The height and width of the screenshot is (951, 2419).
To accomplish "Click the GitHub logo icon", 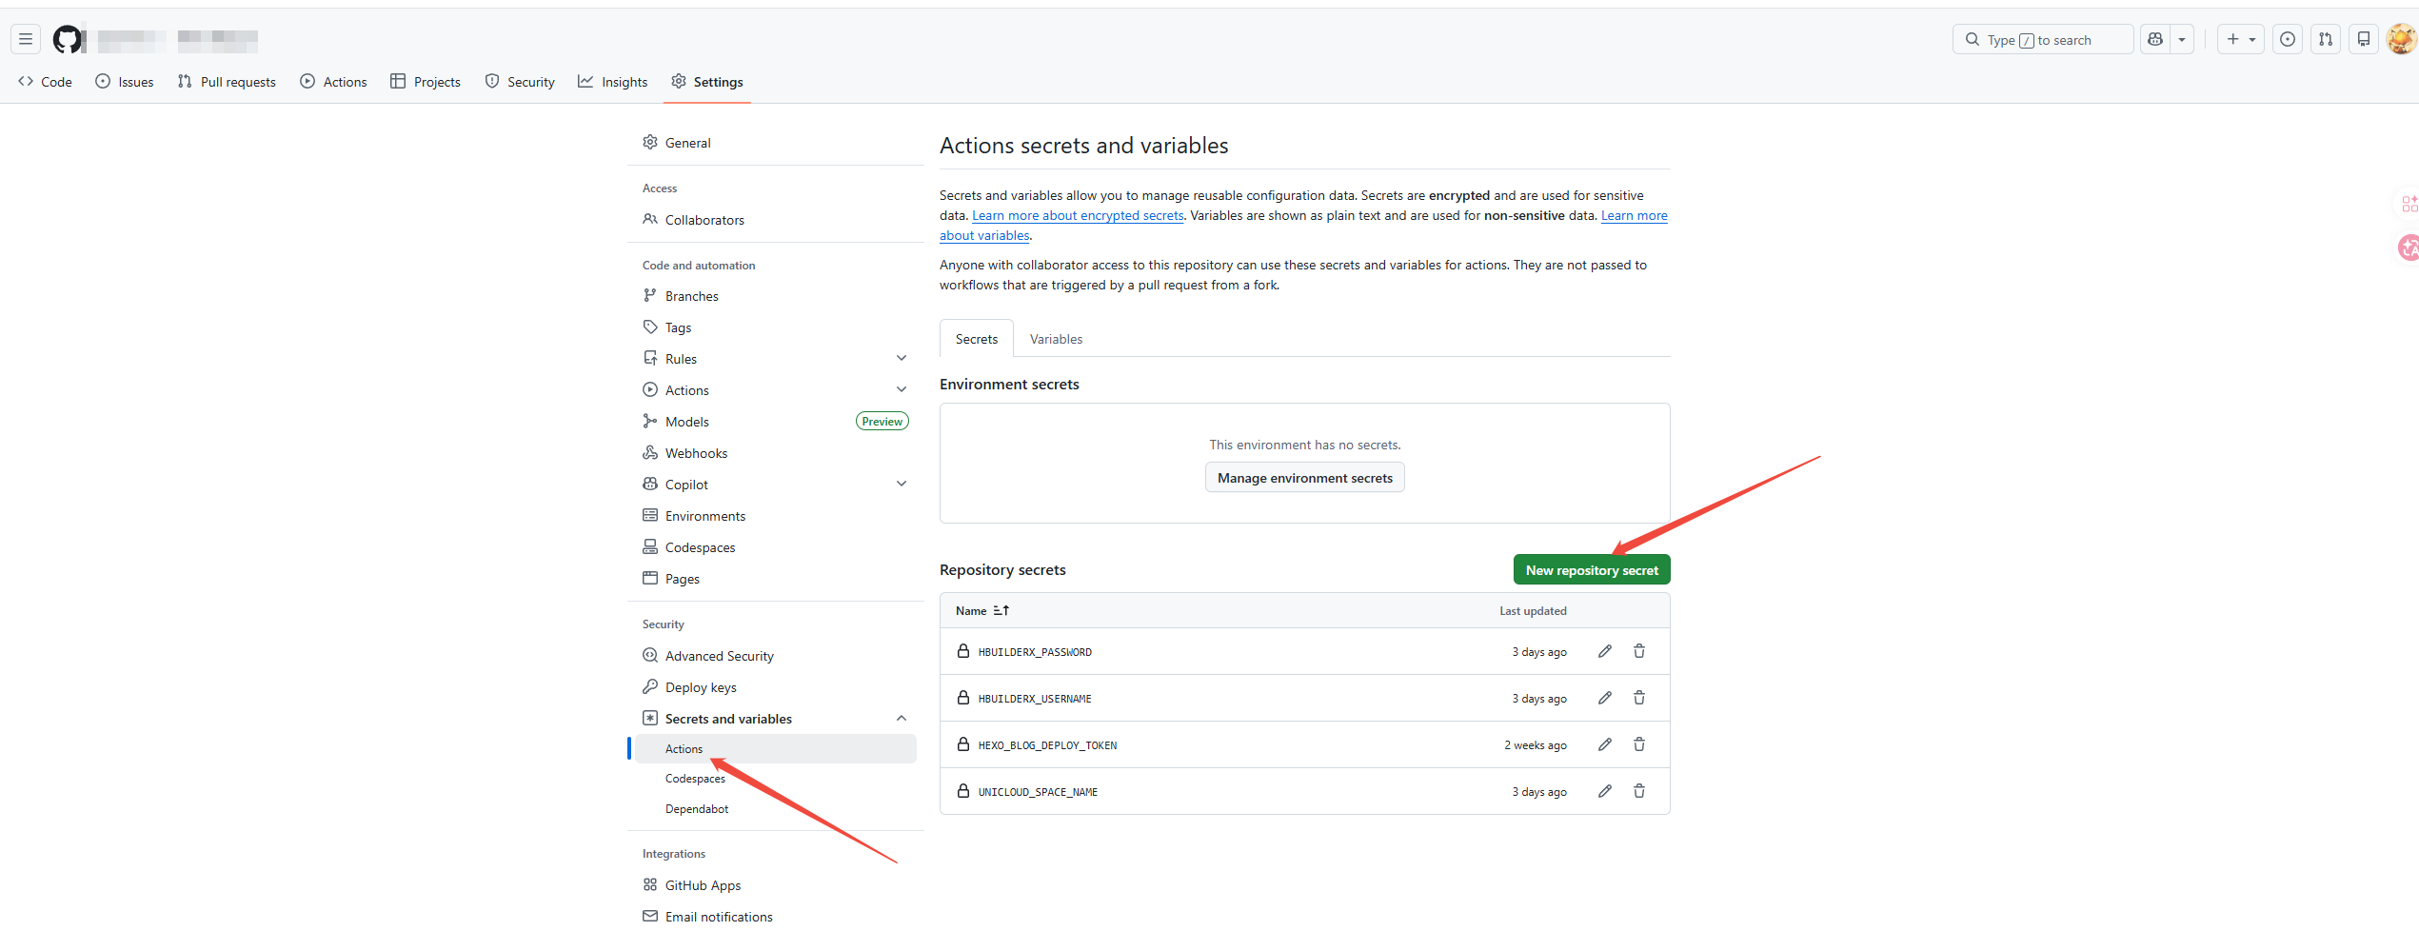I will [67, 40].
